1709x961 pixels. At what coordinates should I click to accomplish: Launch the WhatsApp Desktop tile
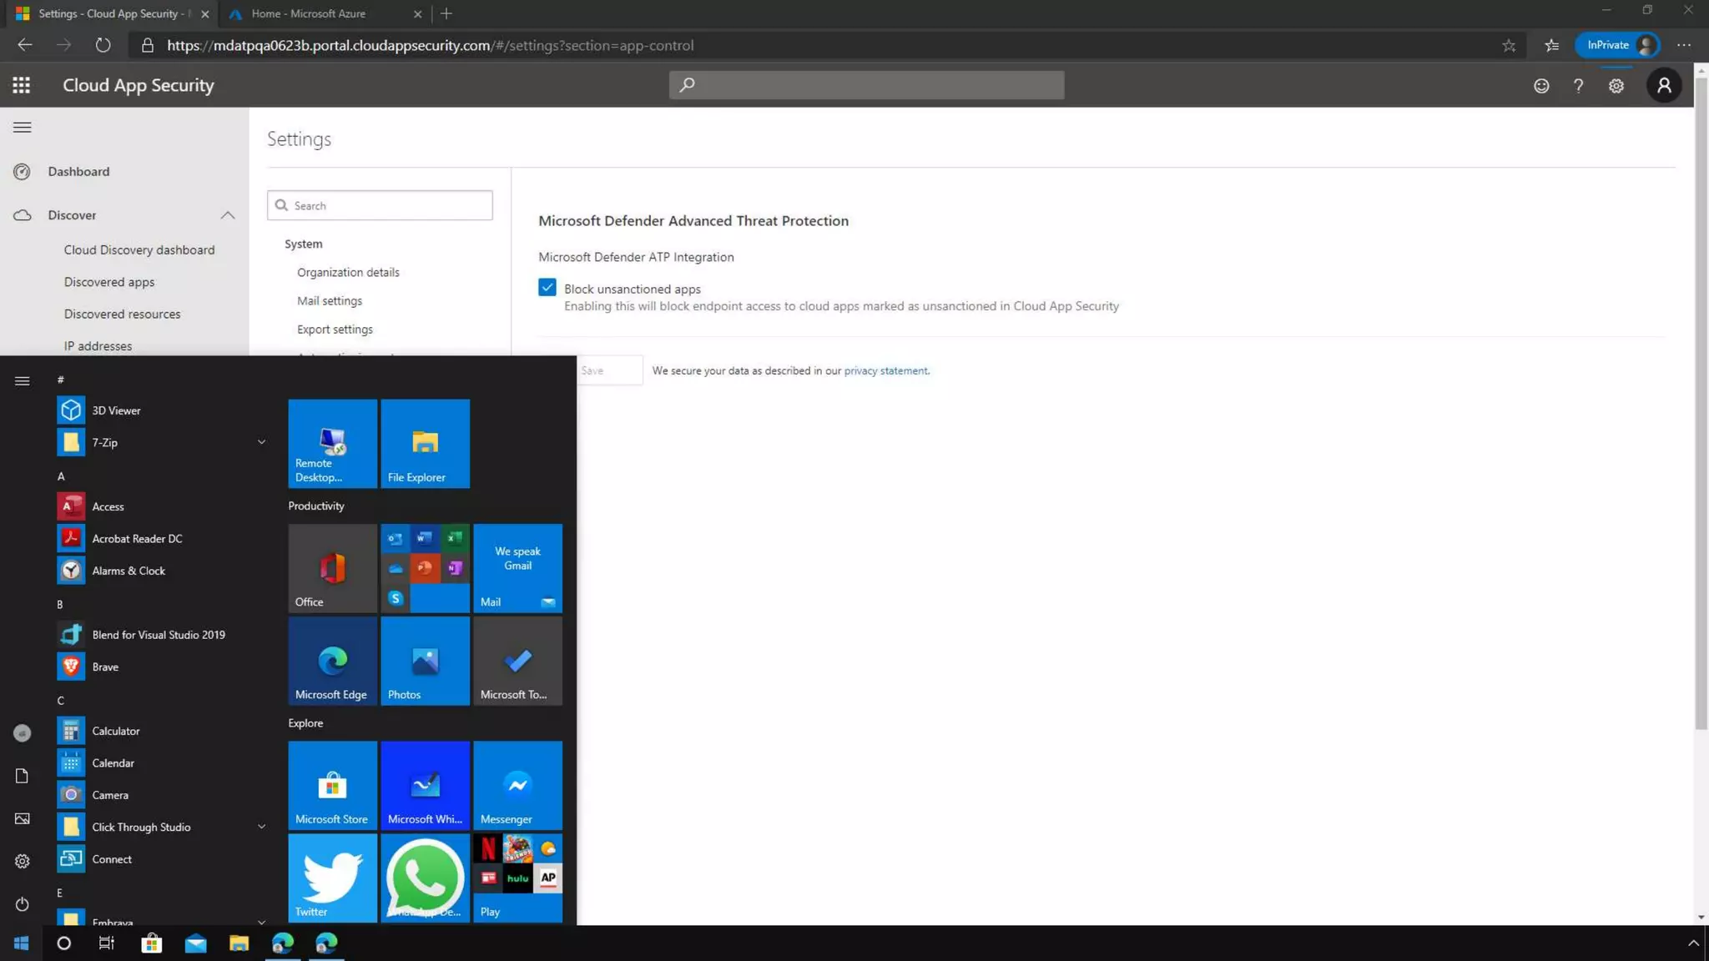[425, 878]
